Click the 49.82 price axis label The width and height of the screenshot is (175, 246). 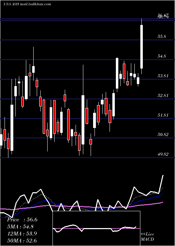click(163, 154)
